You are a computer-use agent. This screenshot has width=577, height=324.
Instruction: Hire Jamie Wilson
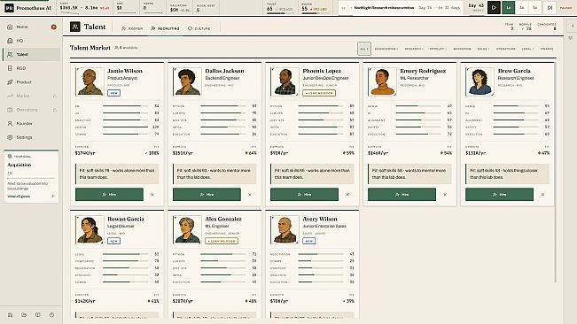coord(109,195)
